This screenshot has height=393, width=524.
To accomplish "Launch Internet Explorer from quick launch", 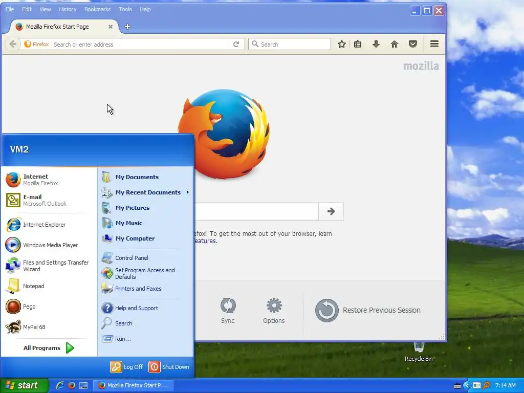I will (60, 385).
